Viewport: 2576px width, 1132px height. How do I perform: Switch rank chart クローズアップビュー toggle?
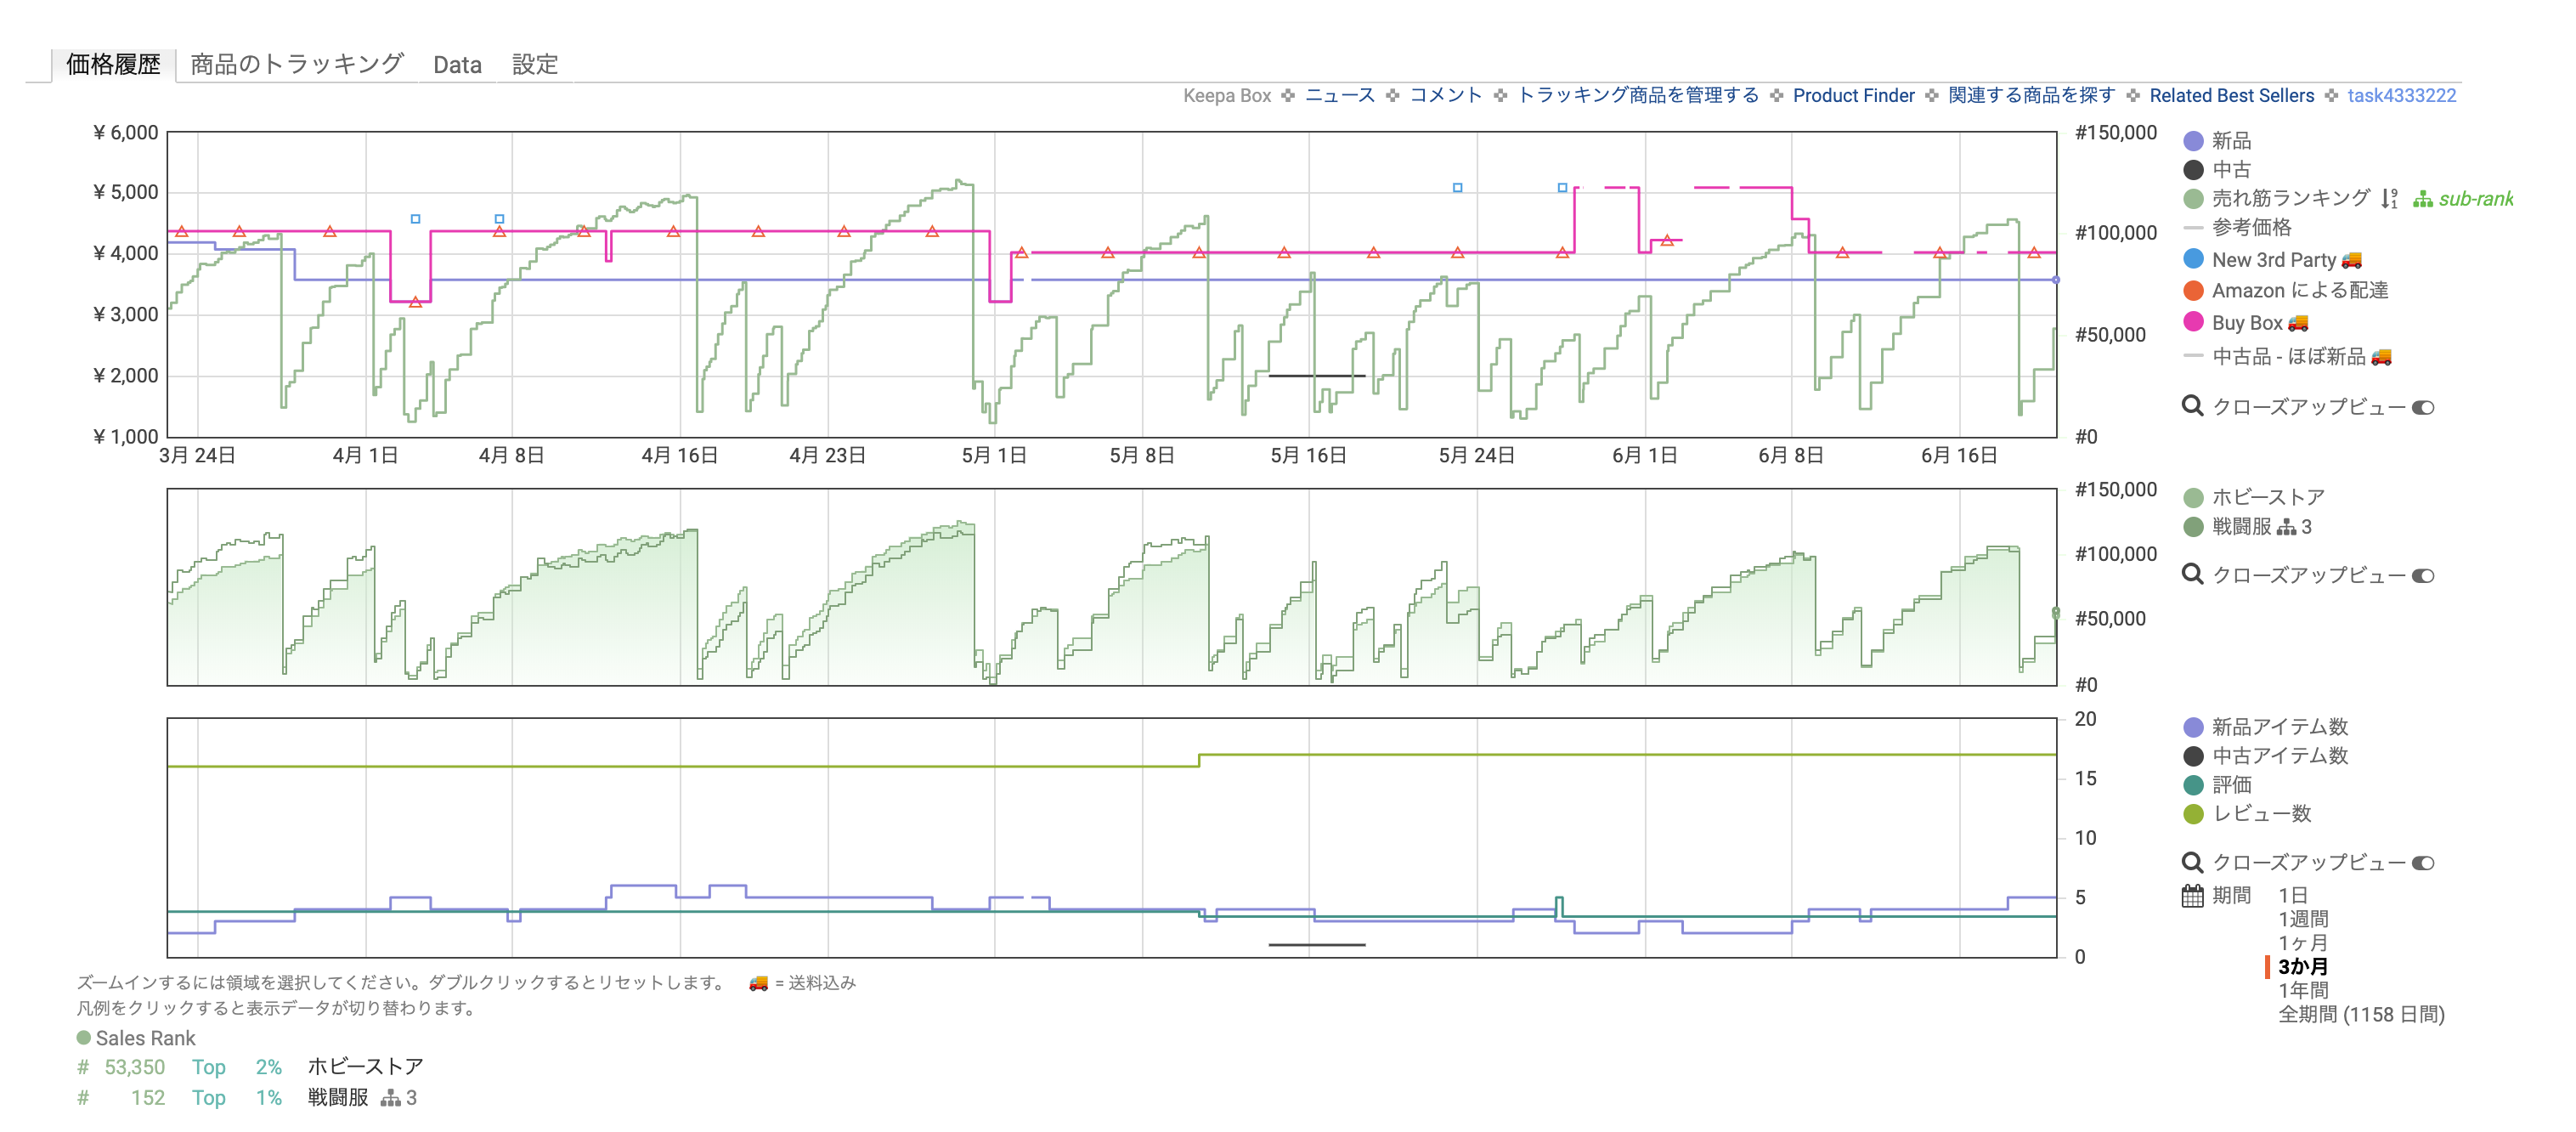click(2422, 575)
